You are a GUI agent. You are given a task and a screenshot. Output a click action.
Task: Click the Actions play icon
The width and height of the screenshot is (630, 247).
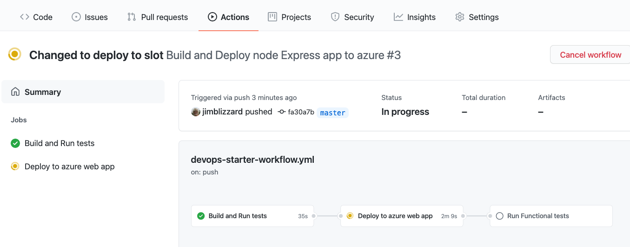[212, 17]
